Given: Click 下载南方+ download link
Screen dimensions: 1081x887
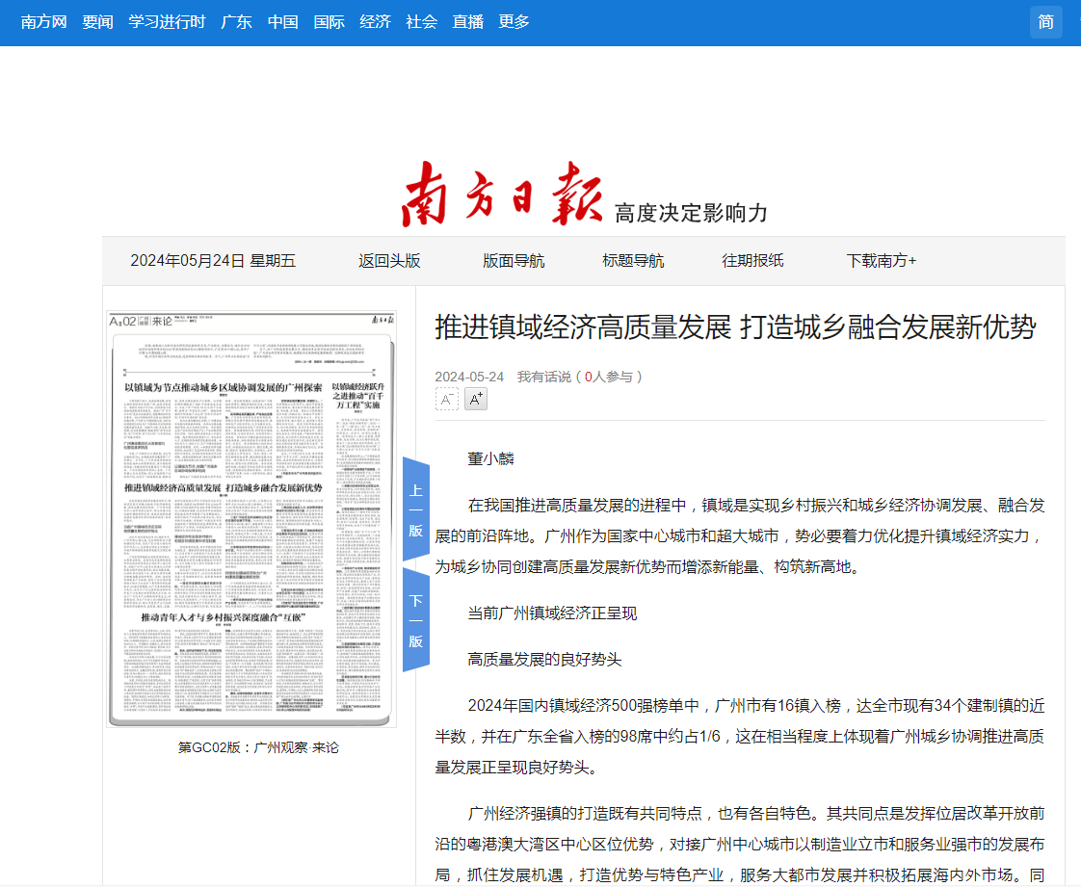Looking at the screenshot, I should pyautogui.click(x=881, y=261).
